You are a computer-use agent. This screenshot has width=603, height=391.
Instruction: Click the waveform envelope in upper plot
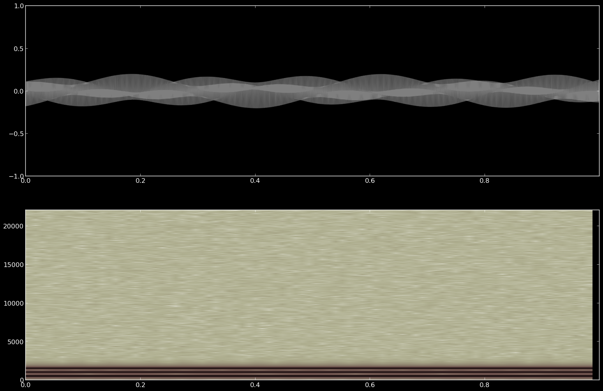pyautogui.click(x=312, y=91)
